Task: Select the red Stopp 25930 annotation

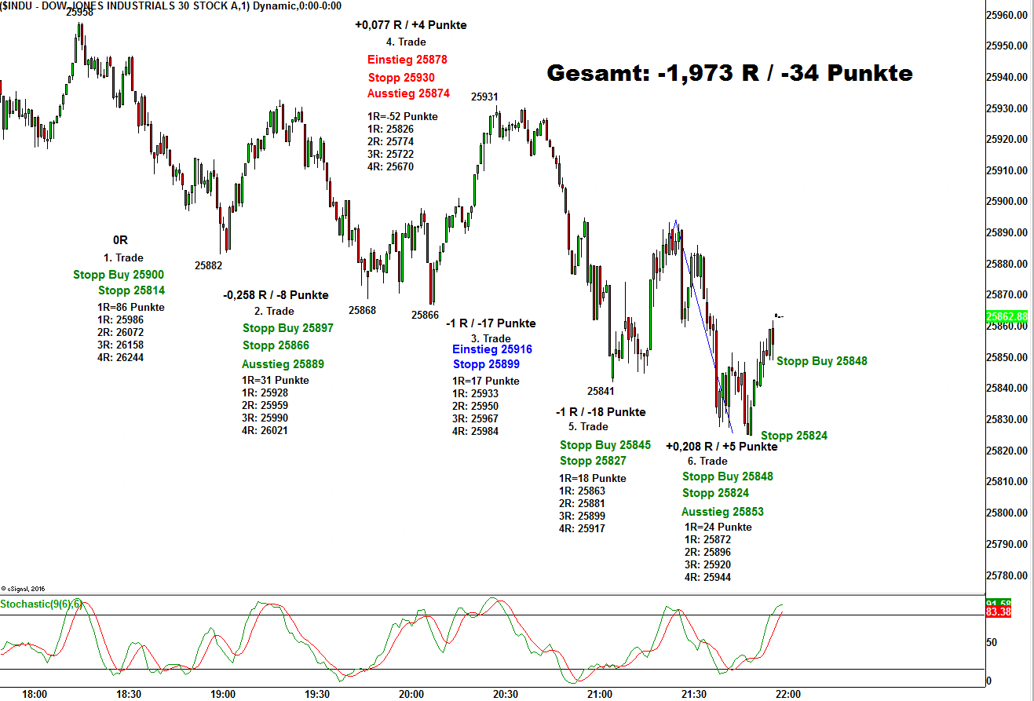Action: click(x=401, y=78)
